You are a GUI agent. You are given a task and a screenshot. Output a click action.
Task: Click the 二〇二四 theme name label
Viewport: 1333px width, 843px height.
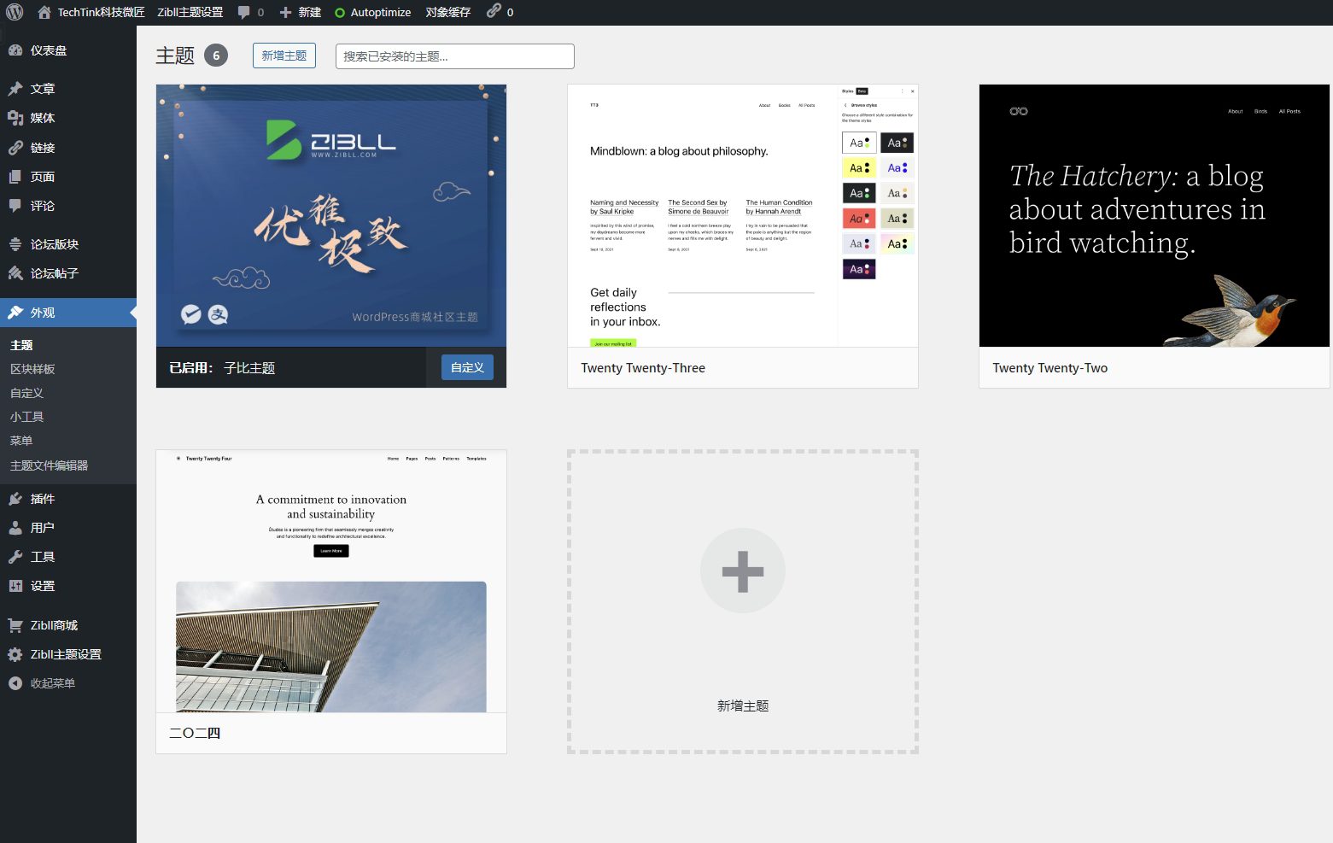195,733
